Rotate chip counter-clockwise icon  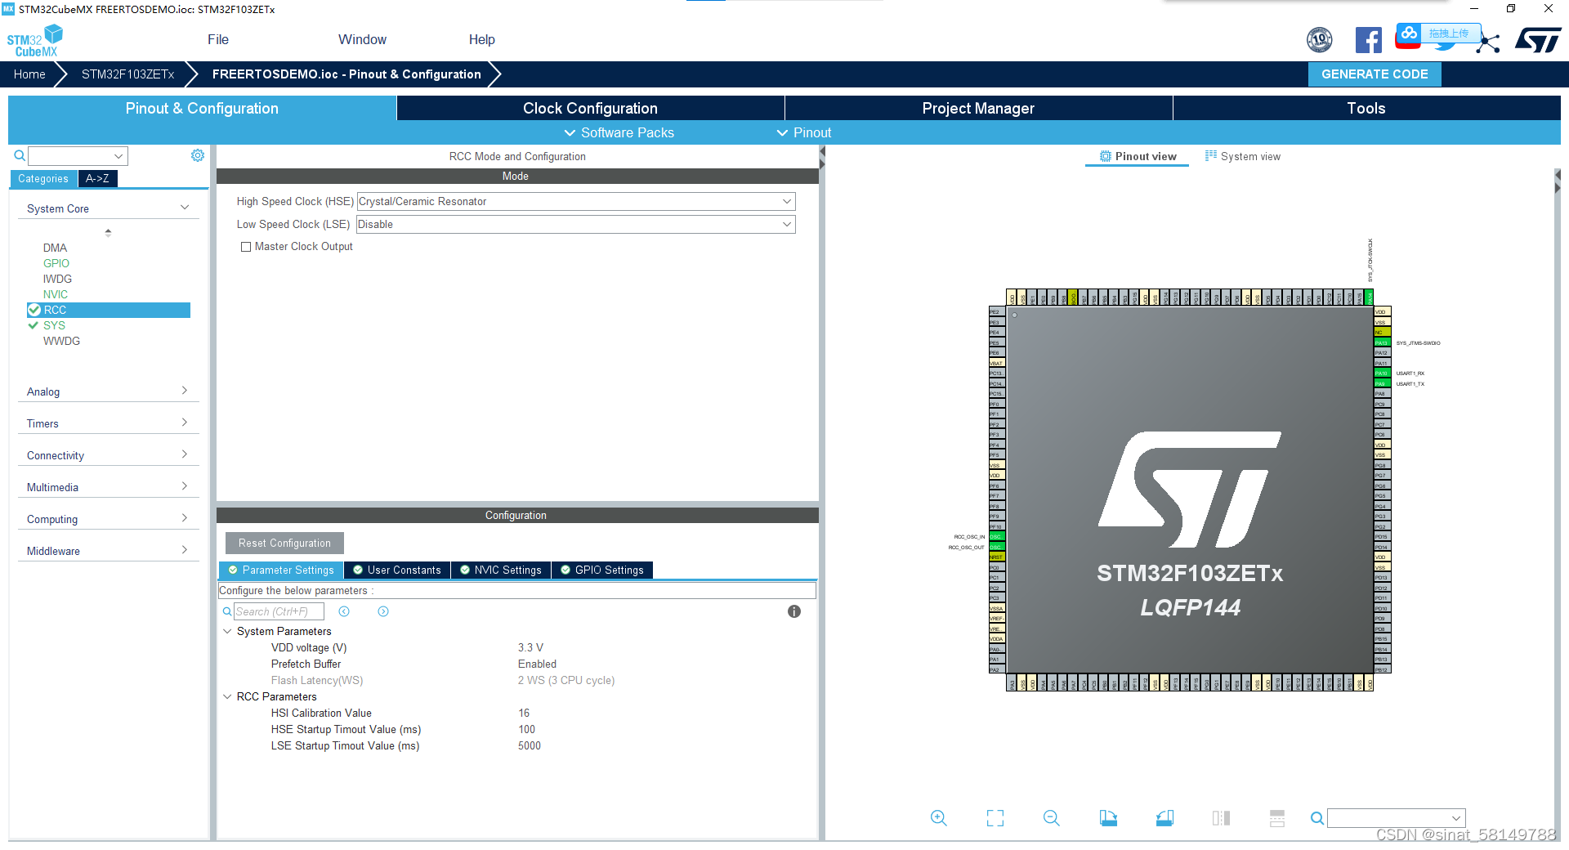tap(1164, 818)
